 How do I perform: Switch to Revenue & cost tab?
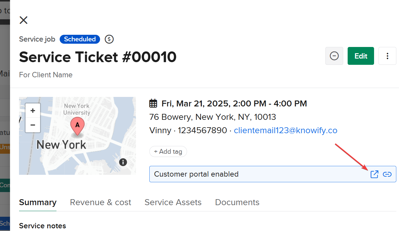click(100, 202)
